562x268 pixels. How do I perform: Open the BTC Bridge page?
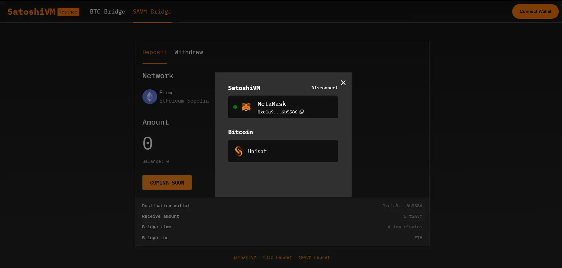coord(107,12)
